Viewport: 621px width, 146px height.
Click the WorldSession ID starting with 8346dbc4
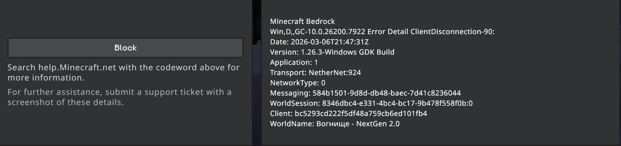397,103
